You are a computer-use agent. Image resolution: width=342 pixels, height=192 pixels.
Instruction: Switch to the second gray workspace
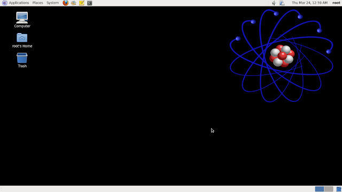pyautogui.click(x=329, y=189)
